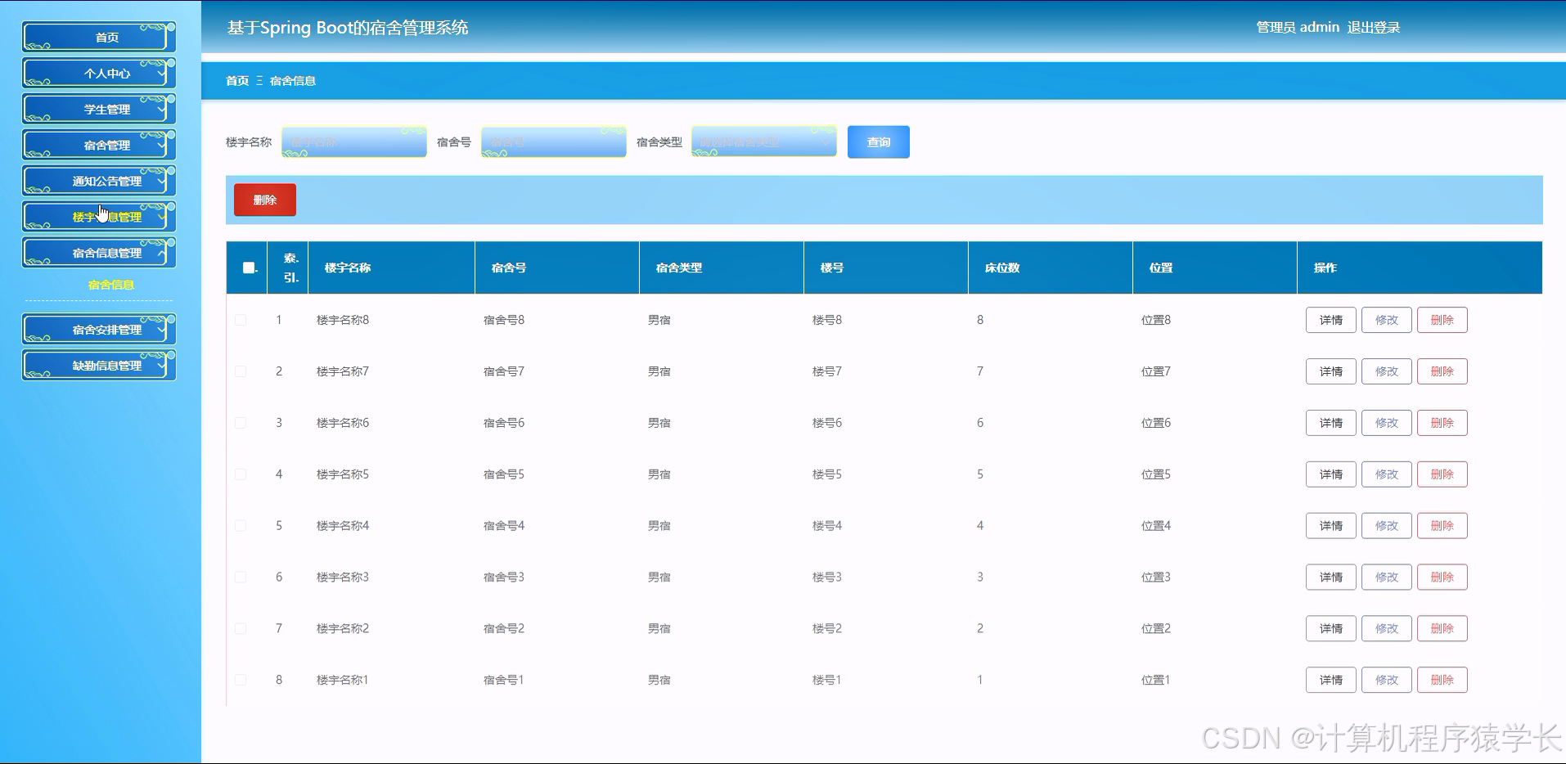The height and width of the screenshot is (764, 1566).
Task: Expand the 学生管理 sidebar menu
Action: (99, 109)
